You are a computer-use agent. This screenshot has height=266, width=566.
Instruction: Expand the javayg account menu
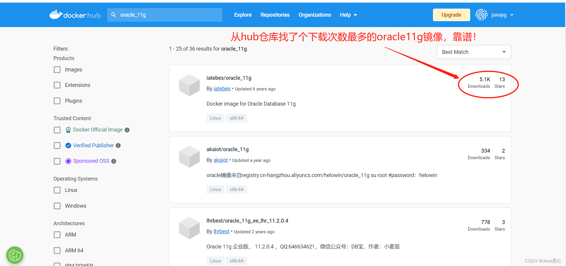tap(502, 15)
